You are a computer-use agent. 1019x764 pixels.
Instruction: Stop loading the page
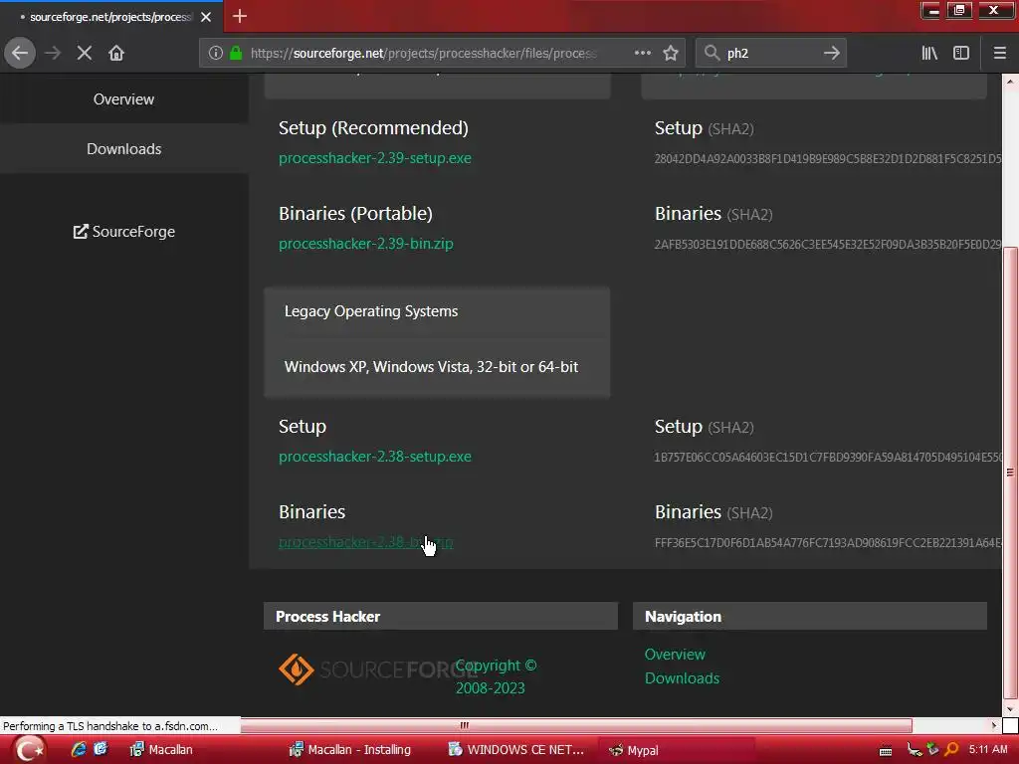pos(85,53)
